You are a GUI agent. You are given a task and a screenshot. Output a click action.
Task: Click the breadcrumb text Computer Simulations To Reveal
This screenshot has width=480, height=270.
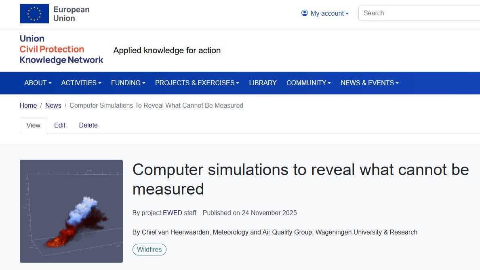tap(156, 105)
